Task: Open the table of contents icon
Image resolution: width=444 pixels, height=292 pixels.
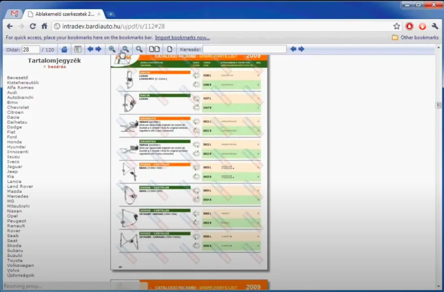Action: pyautogui.click(x=78, y=49)
